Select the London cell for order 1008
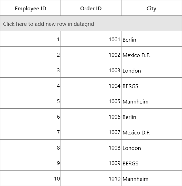The image size is (182, 186). tap(151, 147)
